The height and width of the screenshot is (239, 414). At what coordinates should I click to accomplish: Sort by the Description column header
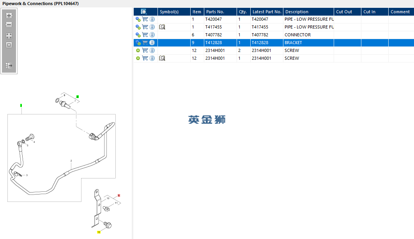pyautogui.click(x=308, y=12)
